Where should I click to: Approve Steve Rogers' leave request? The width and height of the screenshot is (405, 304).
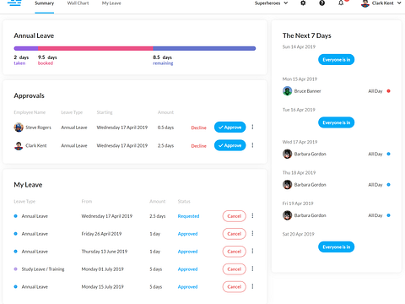pyautogui.click(x=230, y=128)
